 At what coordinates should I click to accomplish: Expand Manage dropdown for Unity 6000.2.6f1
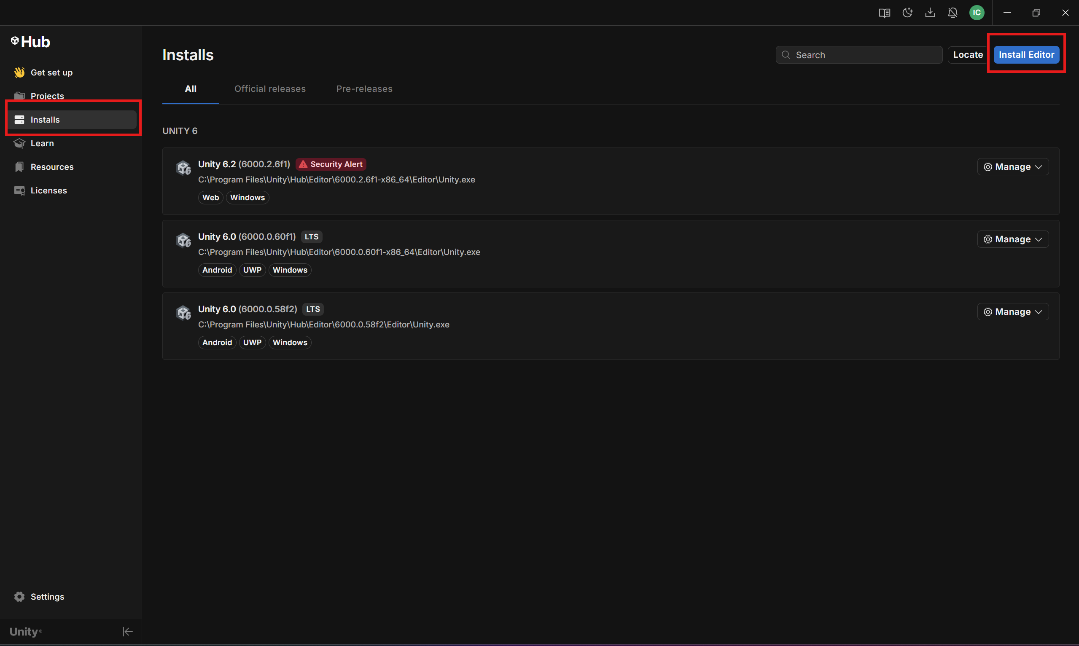pos(1013,167)
